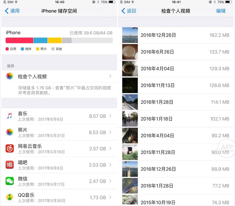
Task: Open 音乐 storage details chevron
Action: pos(110,116)
